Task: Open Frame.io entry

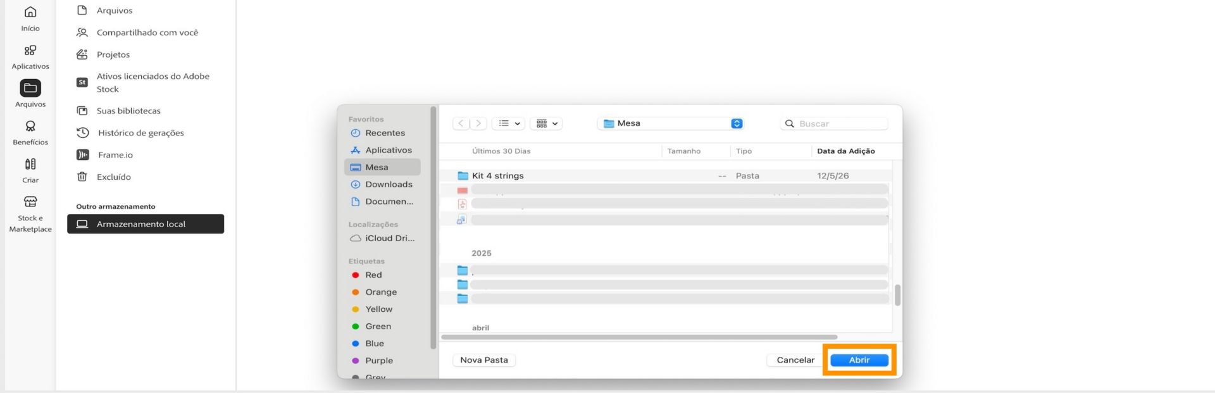Action: 104,155
